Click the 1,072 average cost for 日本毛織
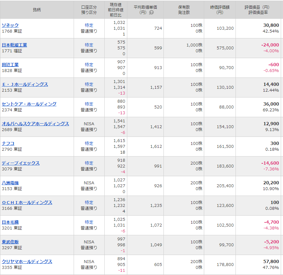Image resolution: width=283 pixels, height=275 pixels. [x=156, y=225]
